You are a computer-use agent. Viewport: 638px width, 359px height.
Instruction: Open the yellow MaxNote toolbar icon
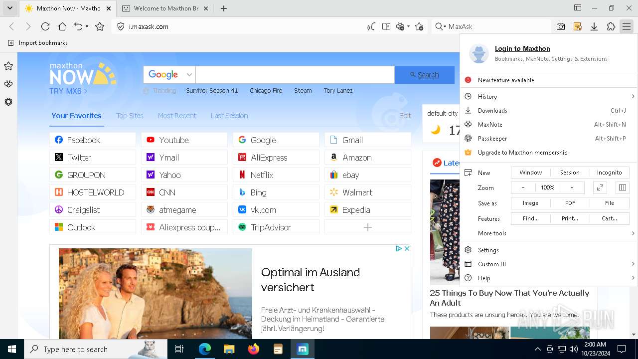pos(578,26)
